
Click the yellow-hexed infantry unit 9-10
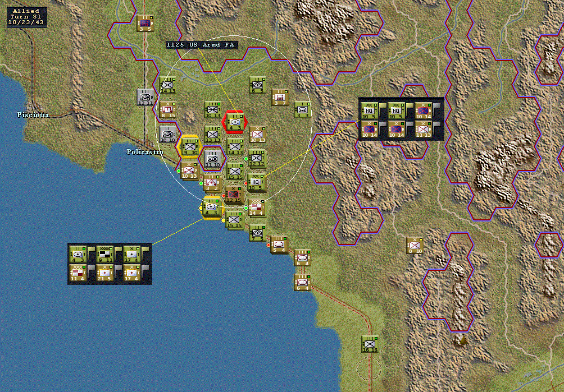[x=189, y=146]
